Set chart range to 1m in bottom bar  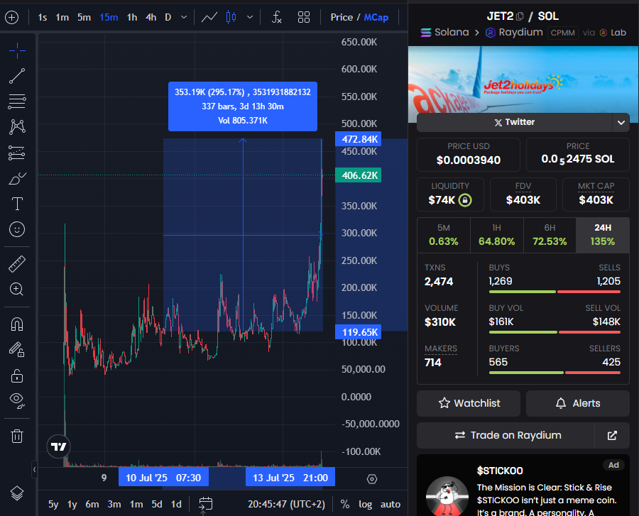(x=136, y=504)
